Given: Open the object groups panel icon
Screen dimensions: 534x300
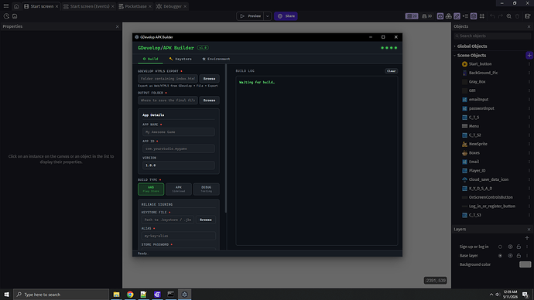Looking at the screenshot, I should pyautogui.click(x=449, y=16).
